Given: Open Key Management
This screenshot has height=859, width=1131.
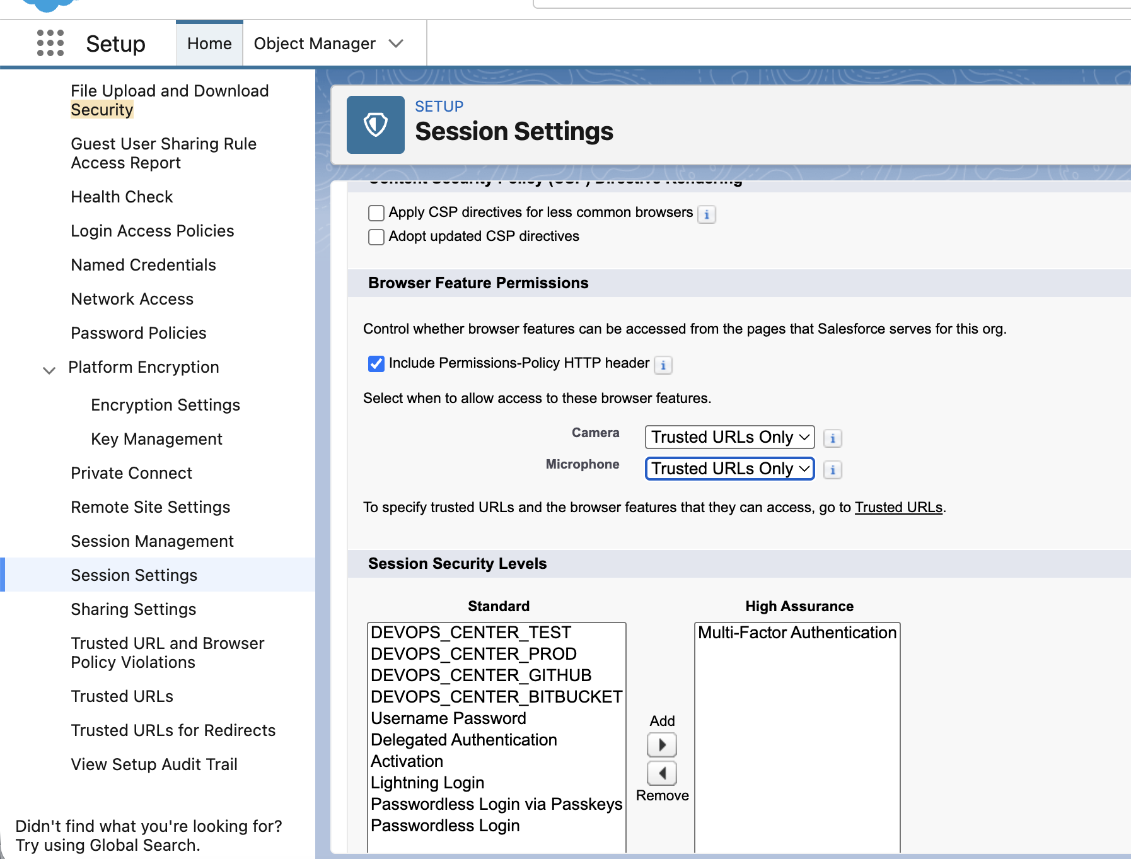Looking at the screenshot, I should pyautogui.click(x=157, y=439).
